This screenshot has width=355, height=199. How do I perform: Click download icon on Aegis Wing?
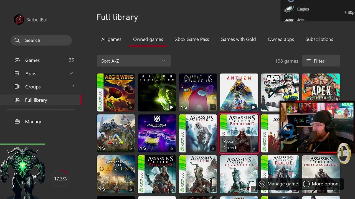tap(131, 107)
